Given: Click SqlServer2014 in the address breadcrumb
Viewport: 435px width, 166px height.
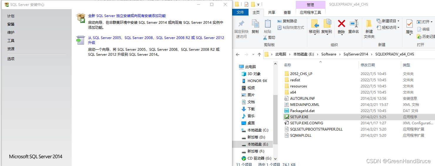Looking at the screenshot, I should (x=356, y=54).
